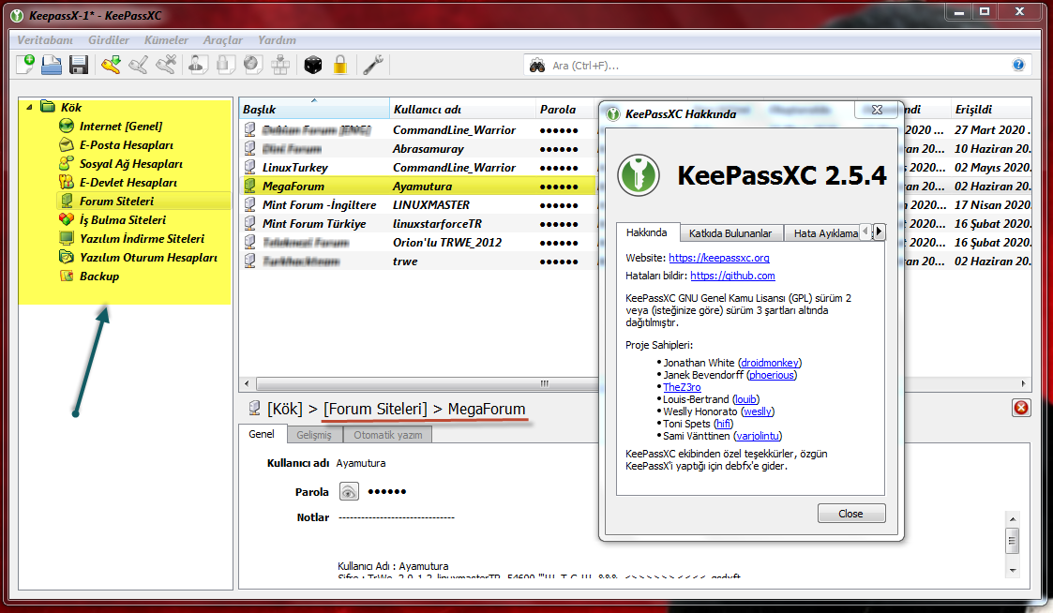
Task: Create a new database from toolbar
Action: tap(24, 65)
